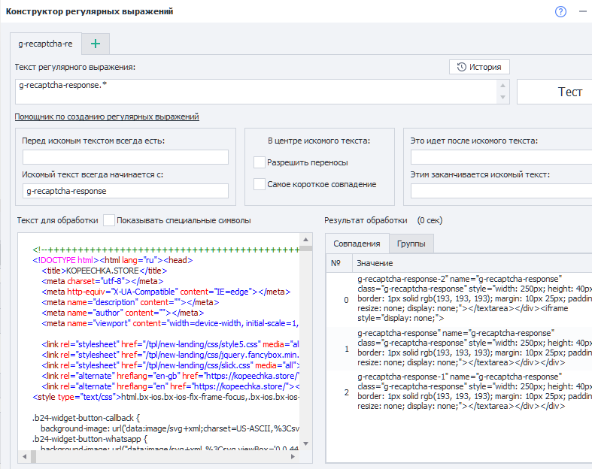Switch to the 'Группы' tab
592x469 pixels.
pyautogui.click(x=411, y=245)
